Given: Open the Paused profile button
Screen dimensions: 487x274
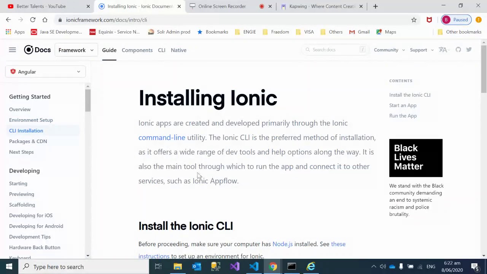Looking at the screenshot, I should 456,20.
